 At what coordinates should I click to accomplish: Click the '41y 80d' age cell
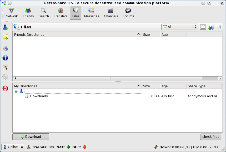168,96
